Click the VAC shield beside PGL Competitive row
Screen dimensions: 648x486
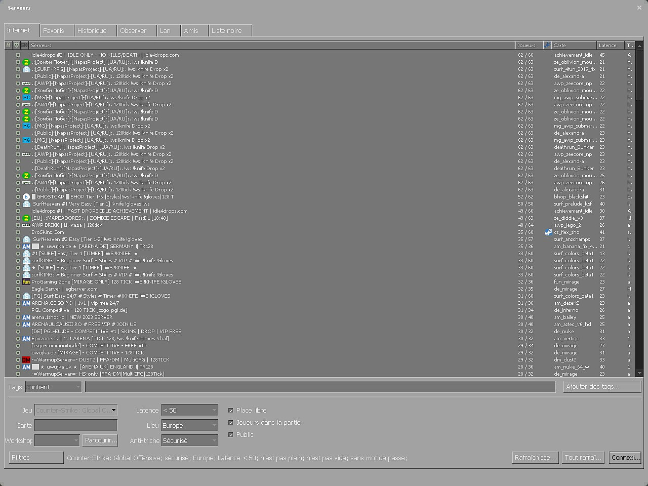pos(18,310)
